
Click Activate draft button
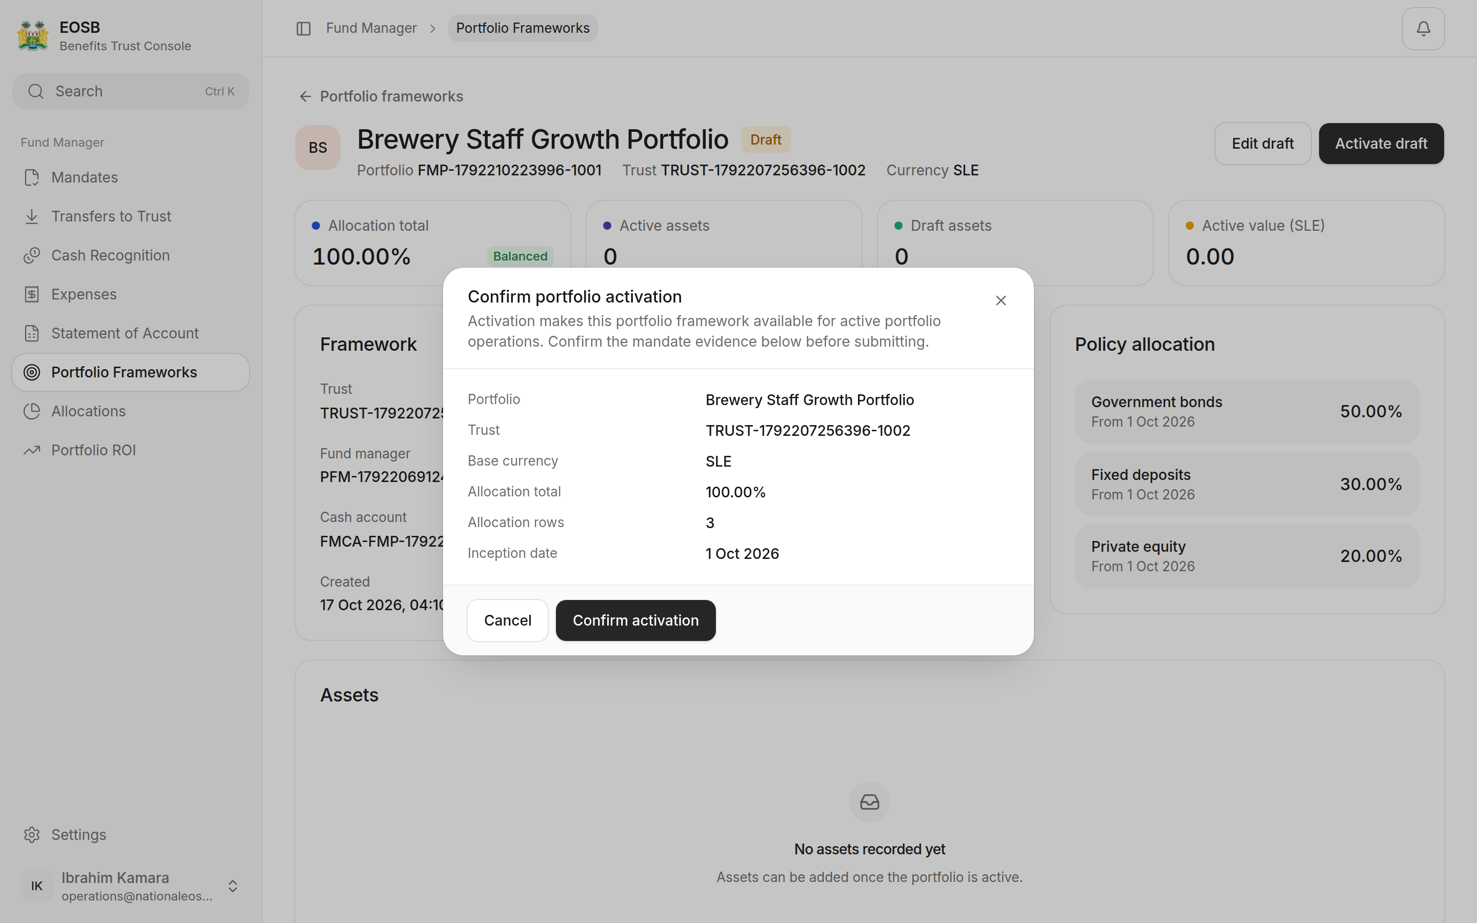coord(1381,144)
